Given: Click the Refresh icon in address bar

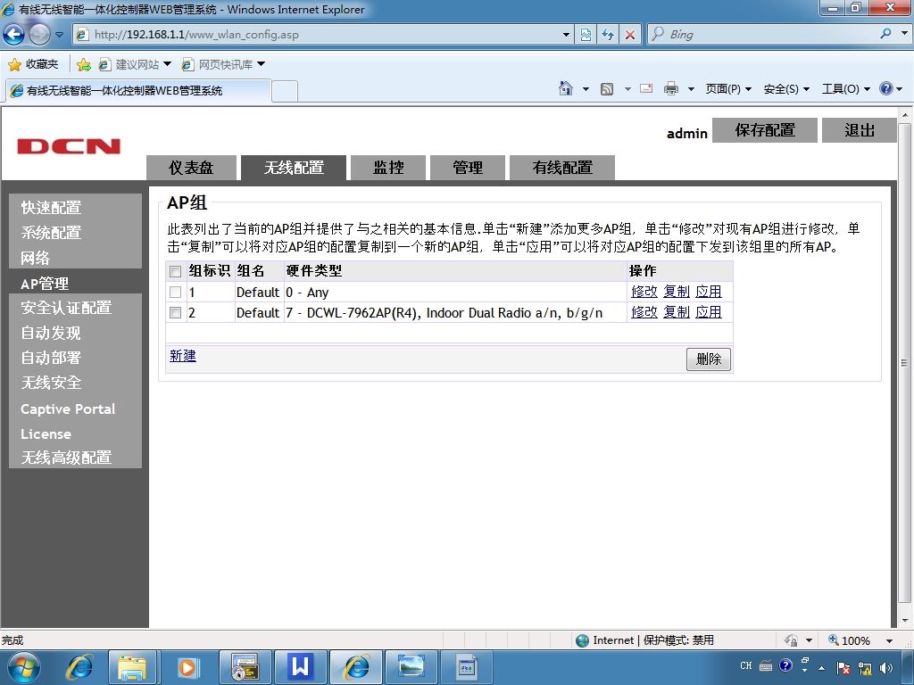Looking at the screenshot, I should 608,35.
